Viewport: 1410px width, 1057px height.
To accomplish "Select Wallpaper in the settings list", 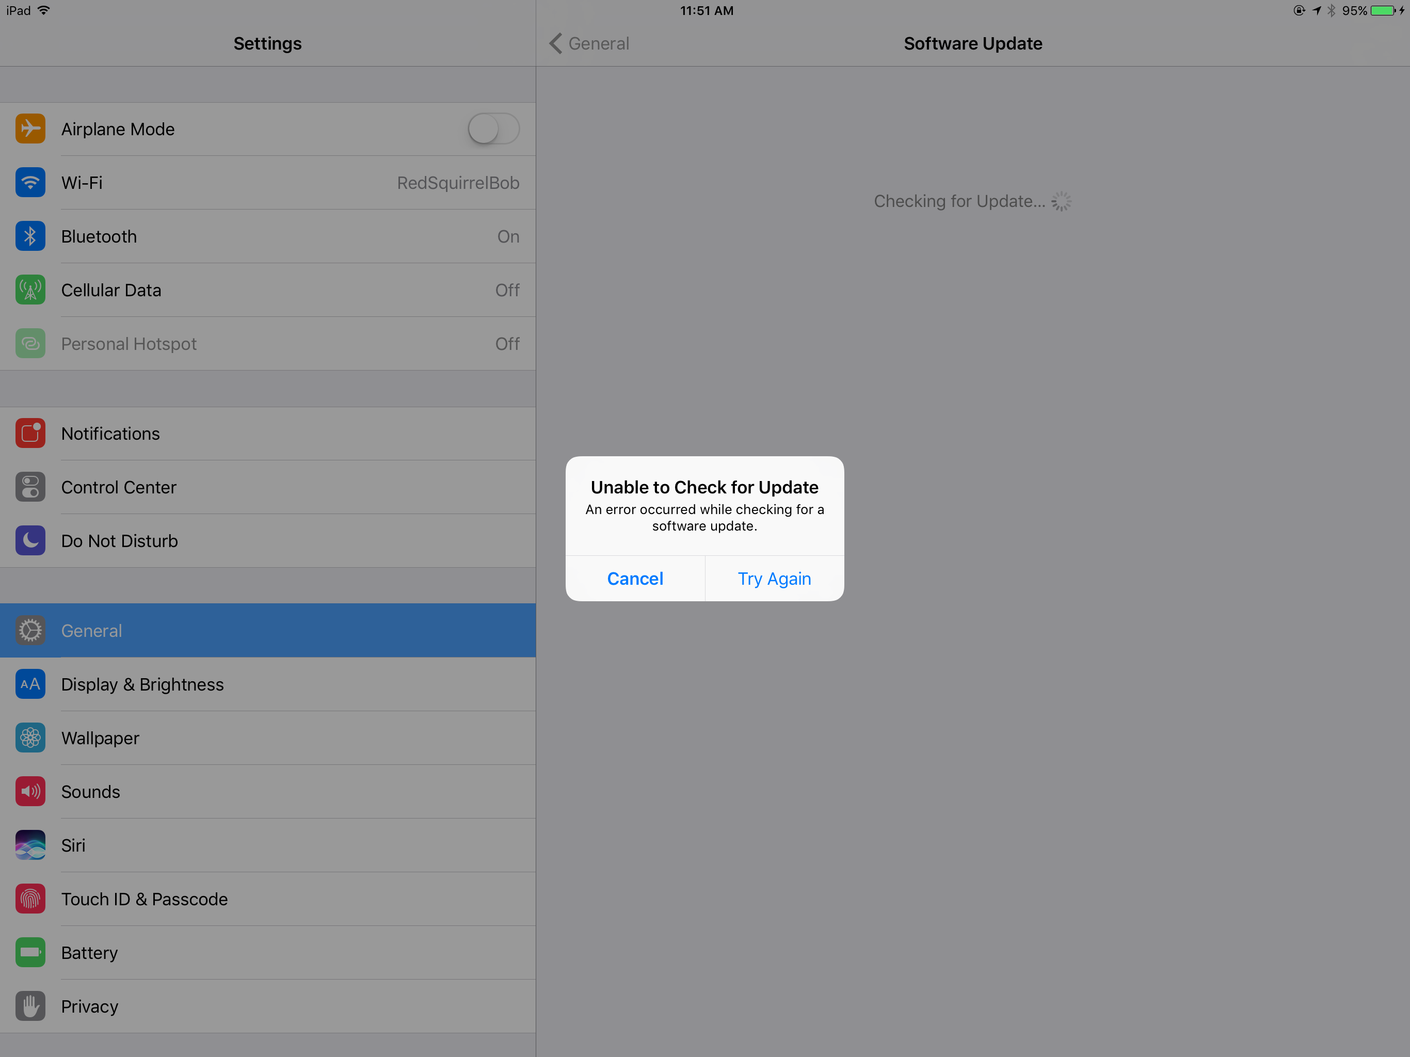I will pos(100,738).
